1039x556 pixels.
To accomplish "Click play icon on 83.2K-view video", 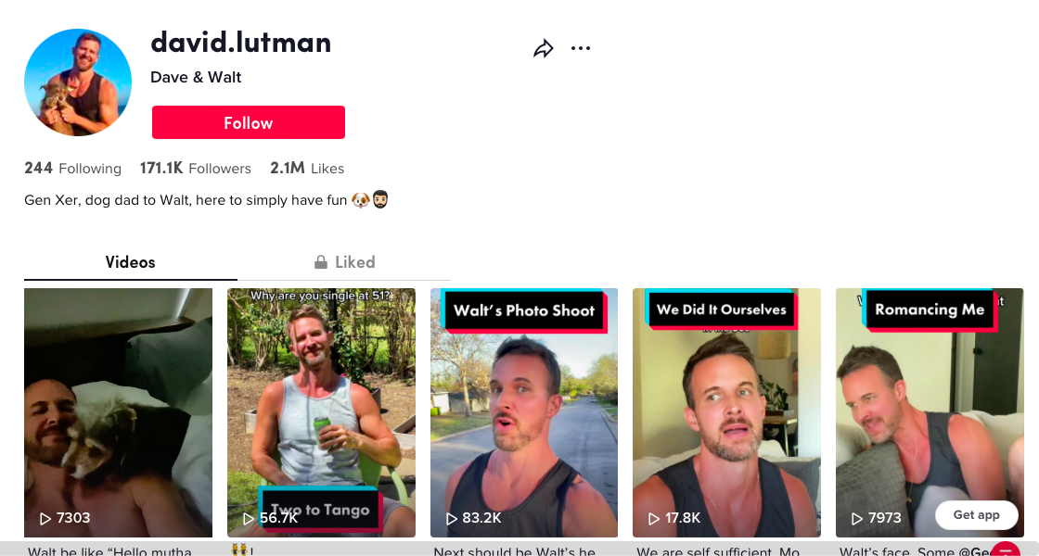I will coord(452,518).
